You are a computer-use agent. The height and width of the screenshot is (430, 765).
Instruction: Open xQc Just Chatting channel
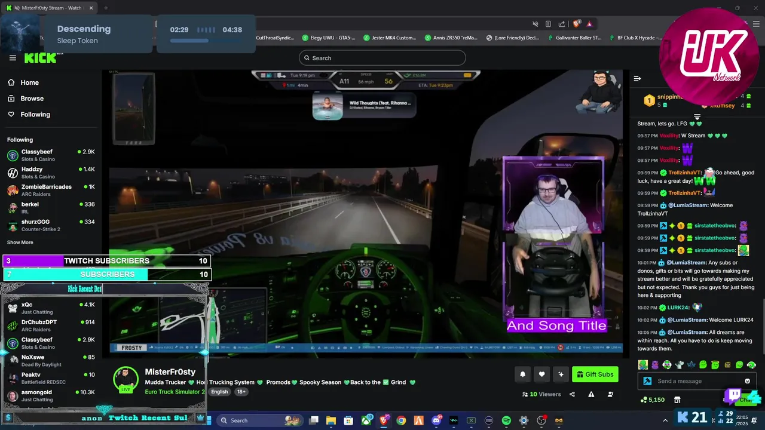point(51,308)
